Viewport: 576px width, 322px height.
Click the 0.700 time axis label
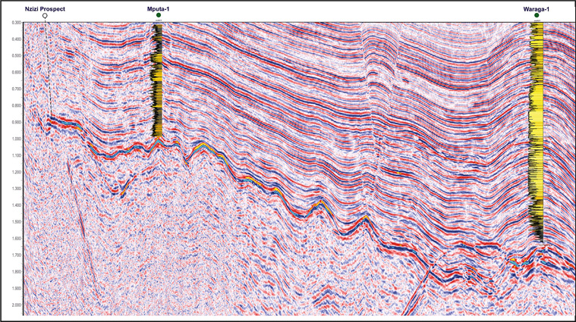tap(16, 89)
